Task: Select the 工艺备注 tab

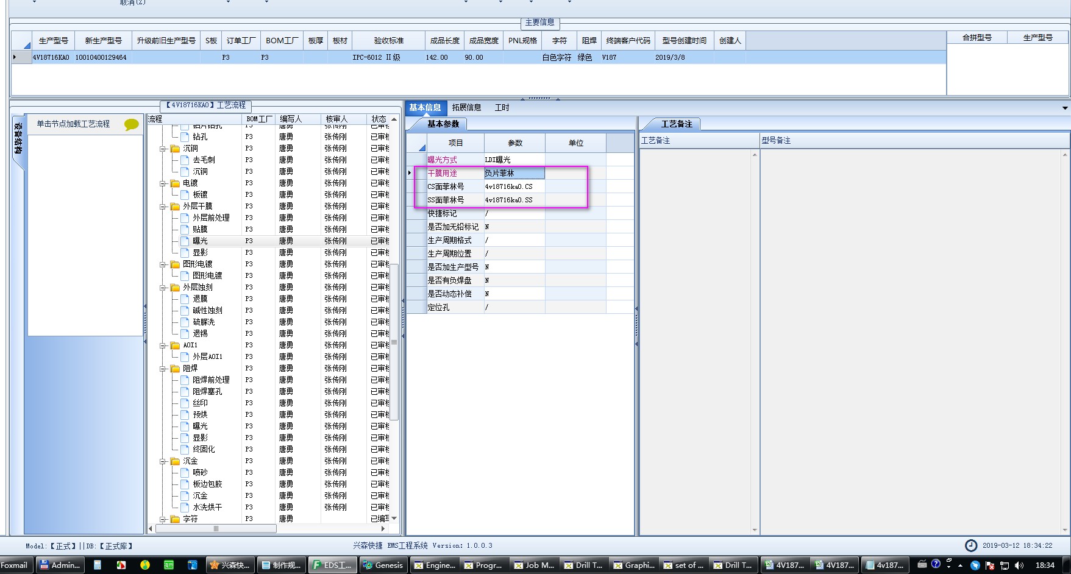Action: point(677,124)
